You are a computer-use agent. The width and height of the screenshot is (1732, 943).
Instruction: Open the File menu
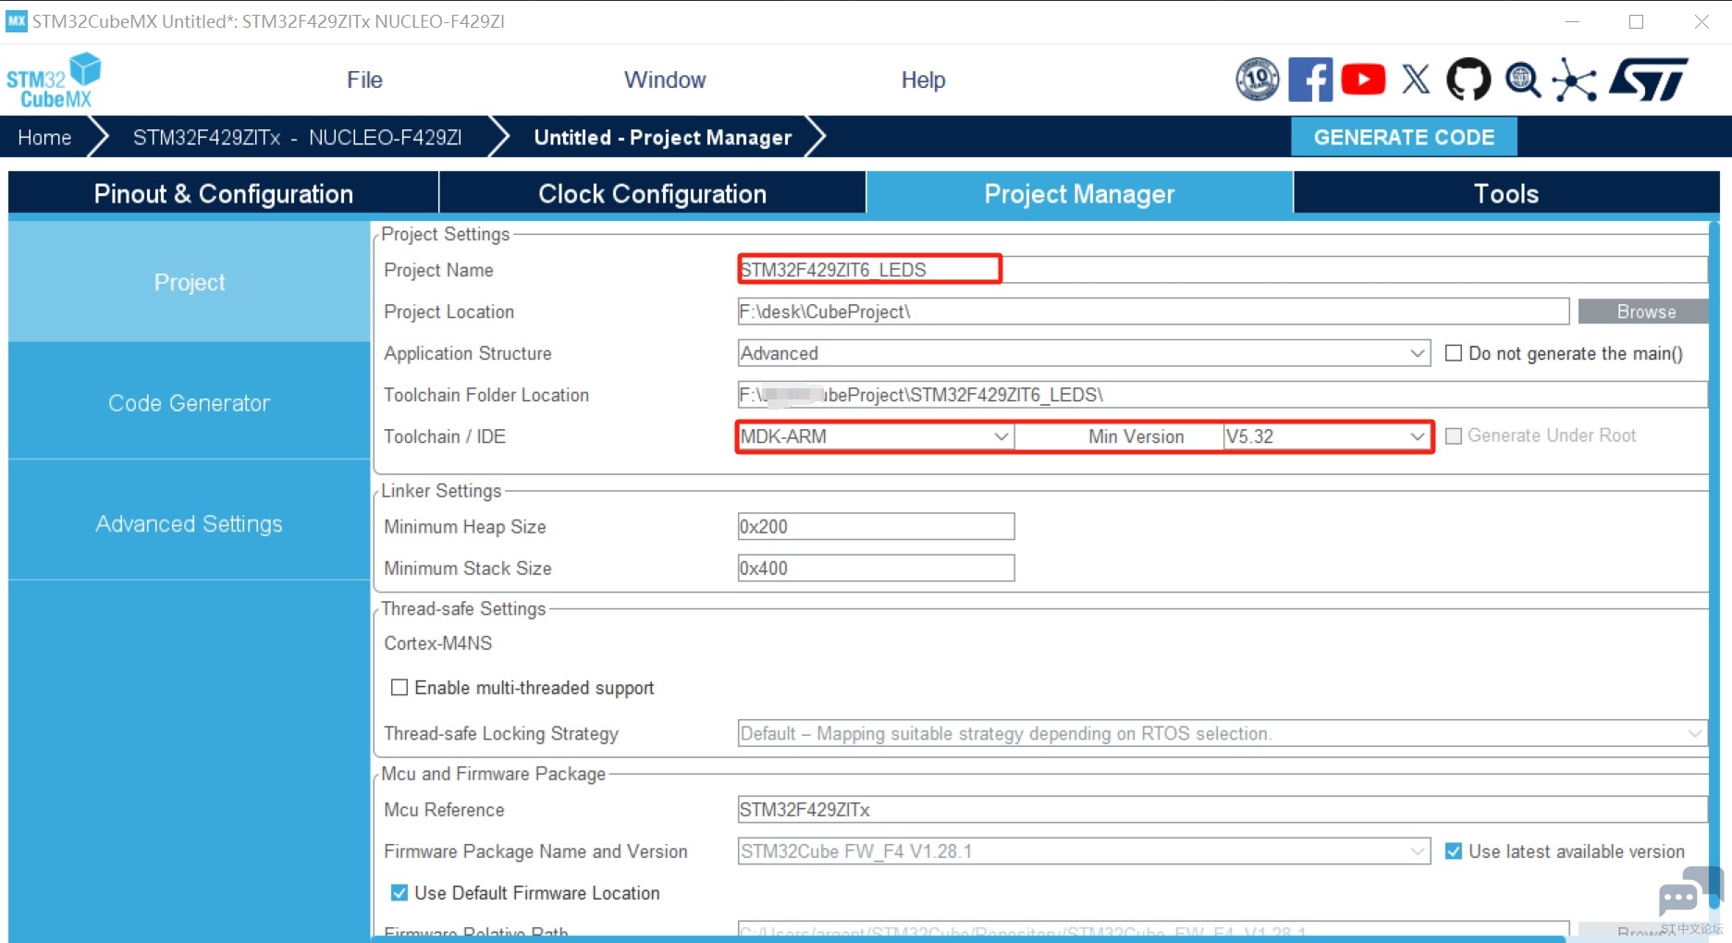(x=364, y=80)
